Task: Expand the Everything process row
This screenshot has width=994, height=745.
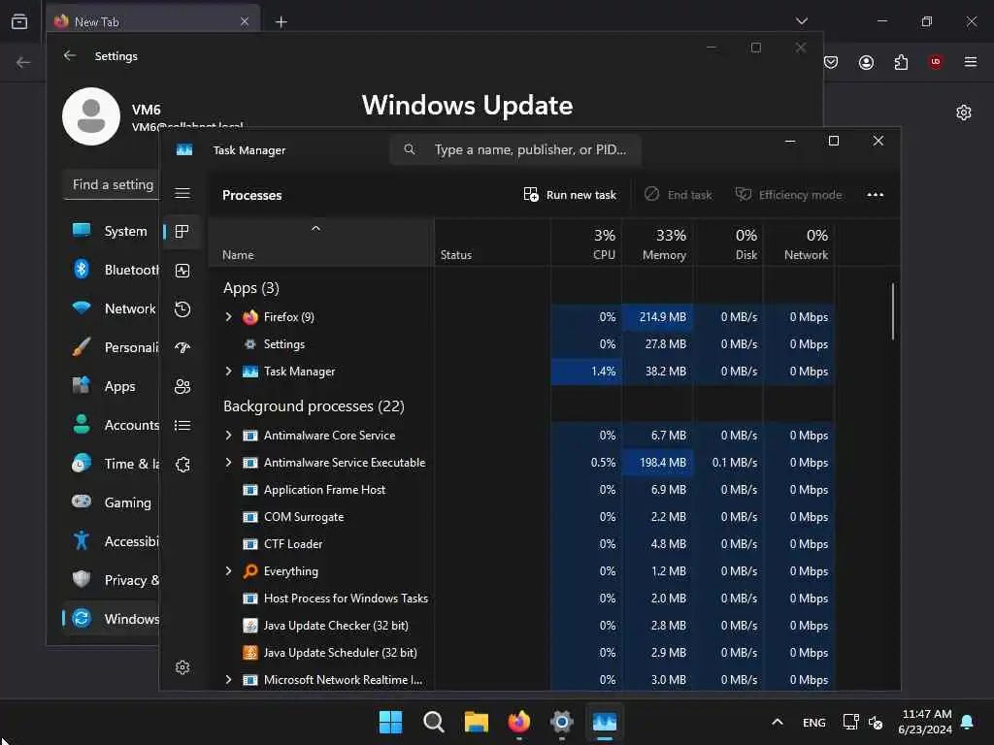Action: (229, 570)
